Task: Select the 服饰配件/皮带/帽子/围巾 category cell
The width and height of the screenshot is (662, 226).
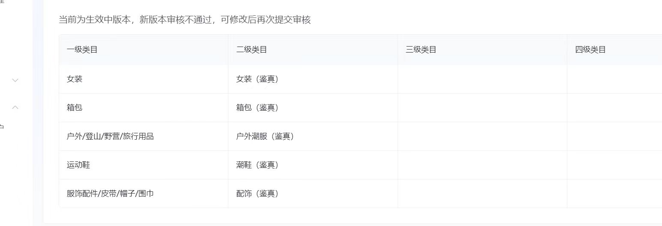Action: coord(110,194)
